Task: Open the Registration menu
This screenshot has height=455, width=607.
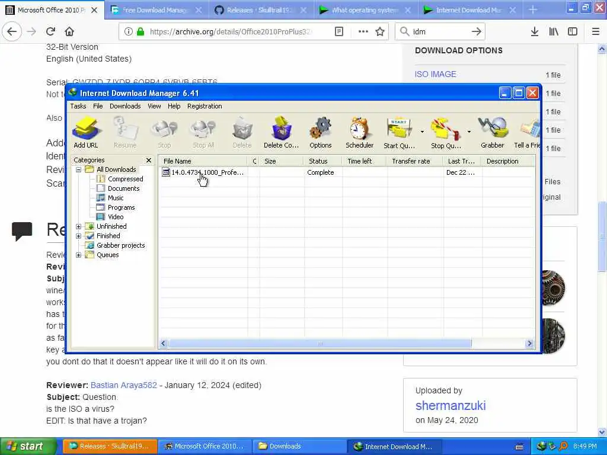Action: click(205, 106)
